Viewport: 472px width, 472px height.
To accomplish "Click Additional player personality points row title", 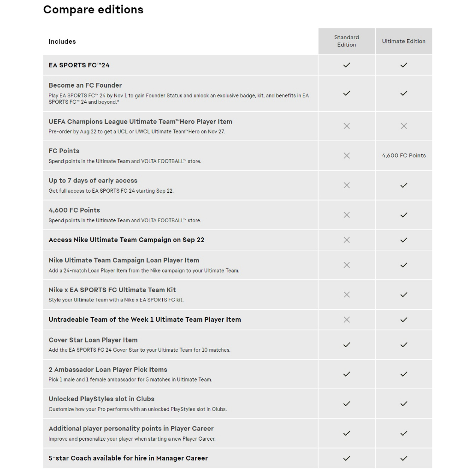I will click(x=131, y=429).
